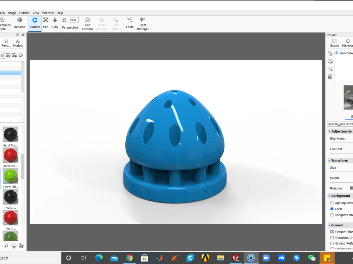Click the export folder icon in library
Viewport: 353px width, 264px height.
pyautogui.click(x=22, y=246)
